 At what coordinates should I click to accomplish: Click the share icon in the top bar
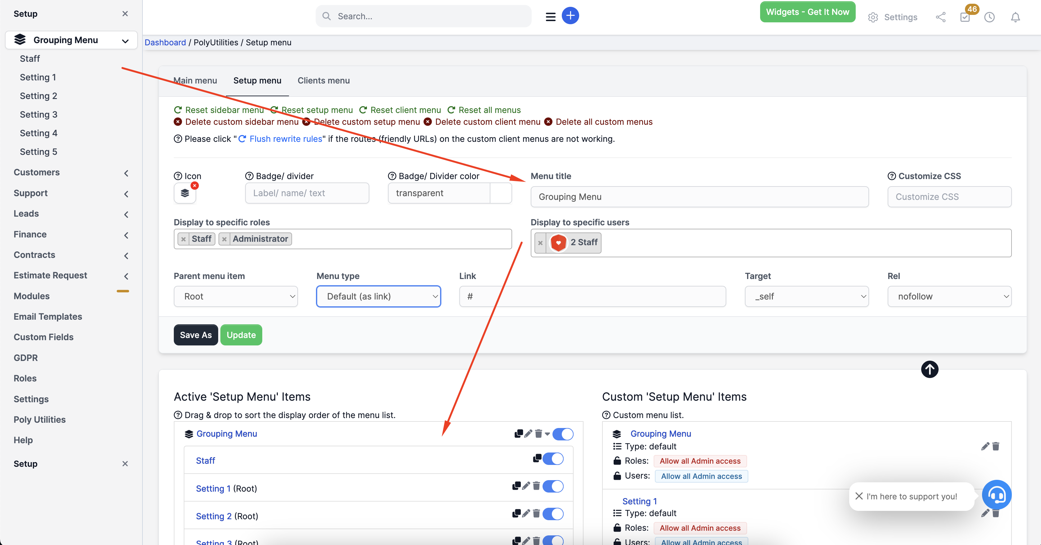[940, 17]
